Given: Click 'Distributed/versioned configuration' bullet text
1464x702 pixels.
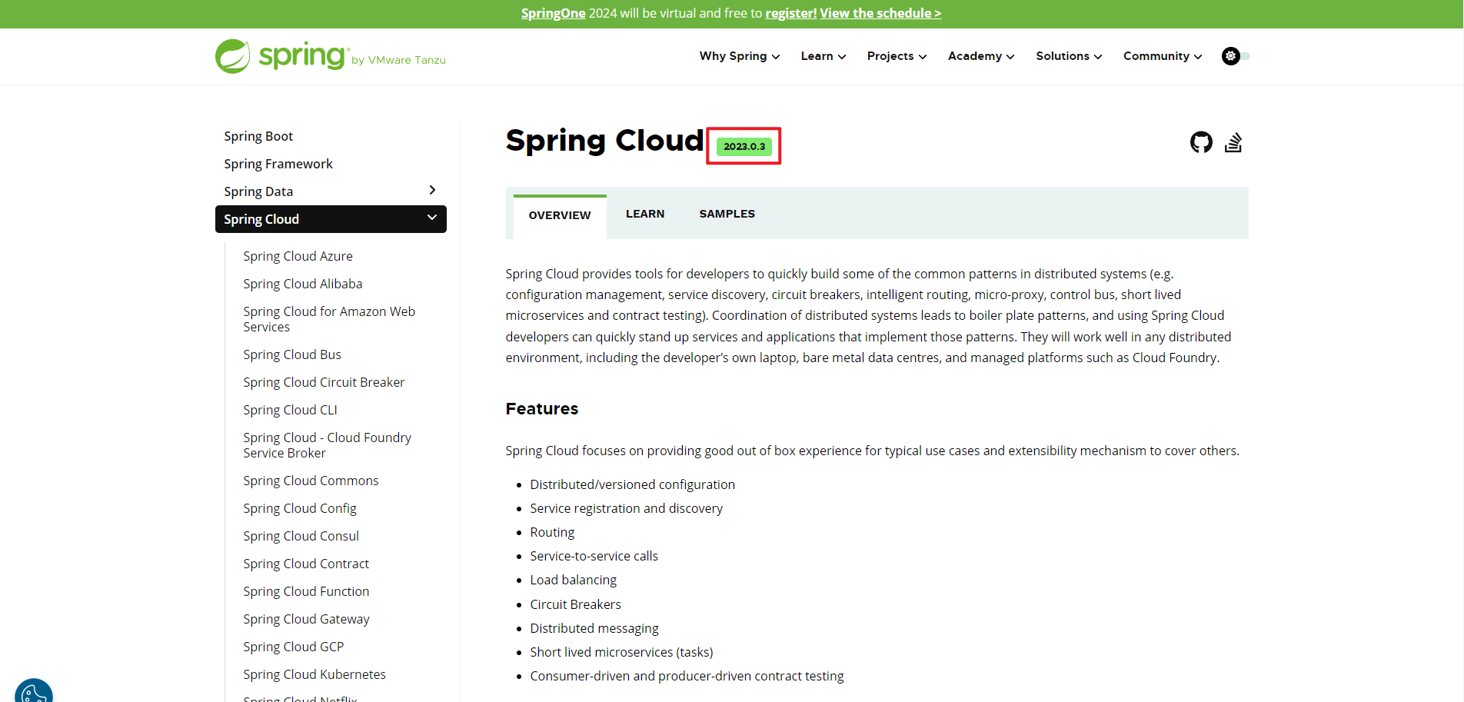Looking at the screenshot, I should pyautogui.click(x=633, y=484).
